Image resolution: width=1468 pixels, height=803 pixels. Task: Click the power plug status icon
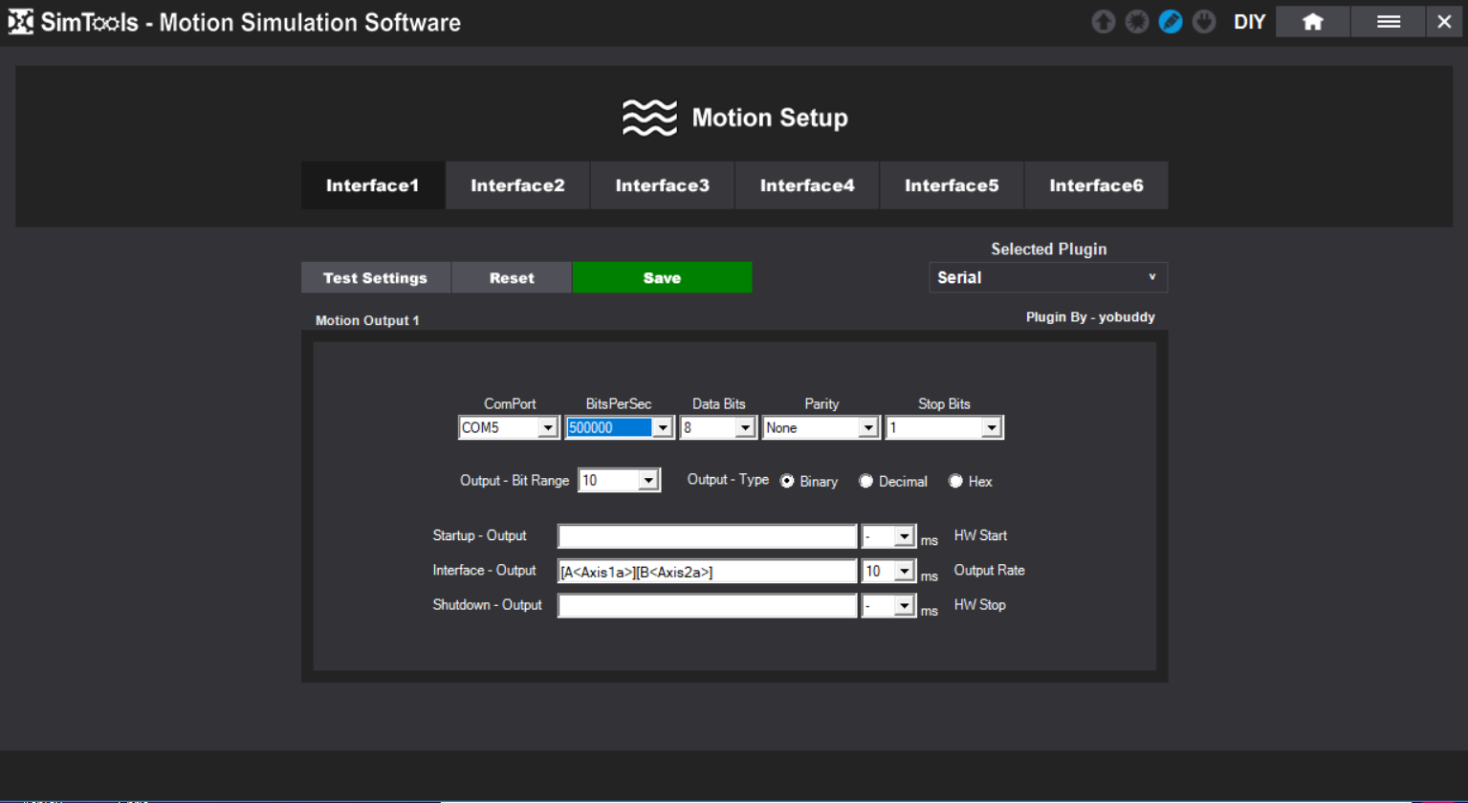(1204, 22)
